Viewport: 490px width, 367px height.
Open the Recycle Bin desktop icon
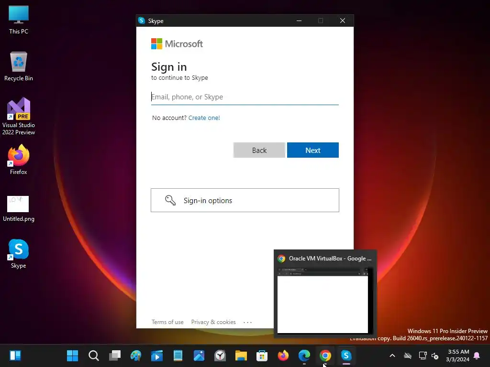[19, 66]
